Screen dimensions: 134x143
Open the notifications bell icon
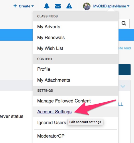click(x=47, y=6)
